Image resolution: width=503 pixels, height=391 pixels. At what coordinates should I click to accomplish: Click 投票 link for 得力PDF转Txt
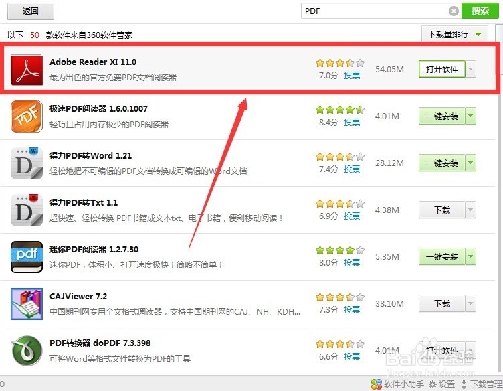point(352,216)
